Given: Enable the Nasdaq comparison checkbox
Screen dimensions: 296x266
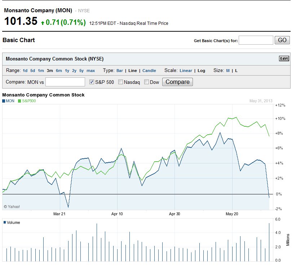Looking at the screenshot, I should tap(120, 82).
